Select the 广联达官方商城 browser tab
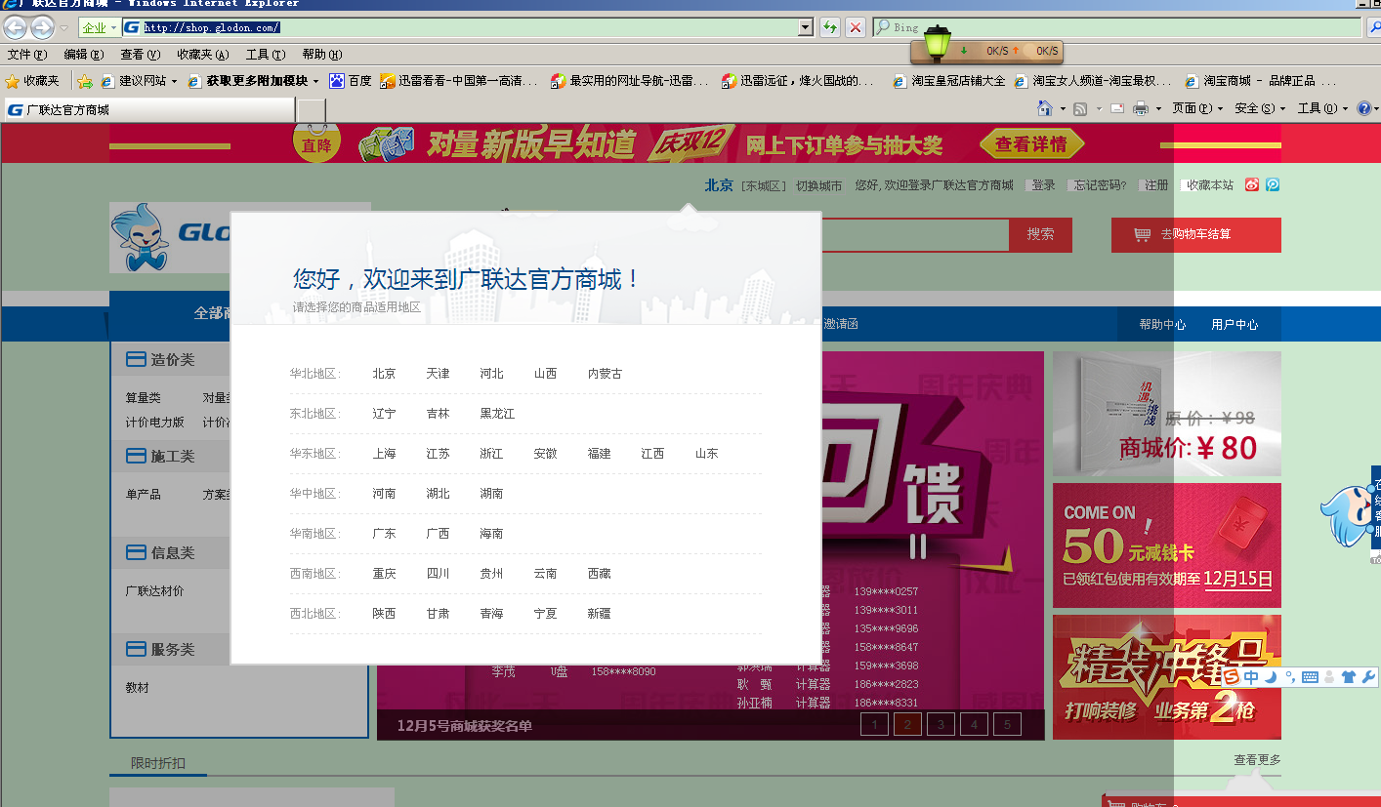Image resolution: width=1381 pixels, height=807 pixels. coord(148,110)
